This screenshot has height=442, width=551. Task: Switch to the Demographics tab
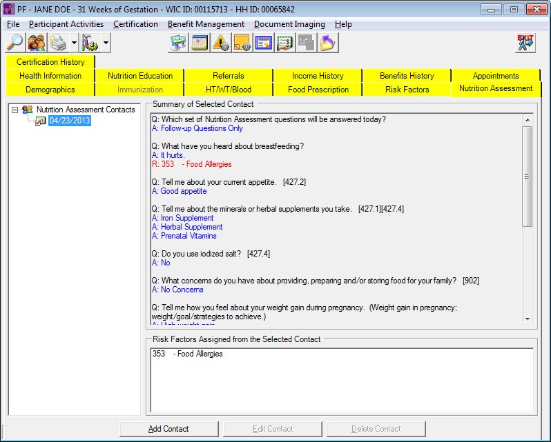(50, 90)
